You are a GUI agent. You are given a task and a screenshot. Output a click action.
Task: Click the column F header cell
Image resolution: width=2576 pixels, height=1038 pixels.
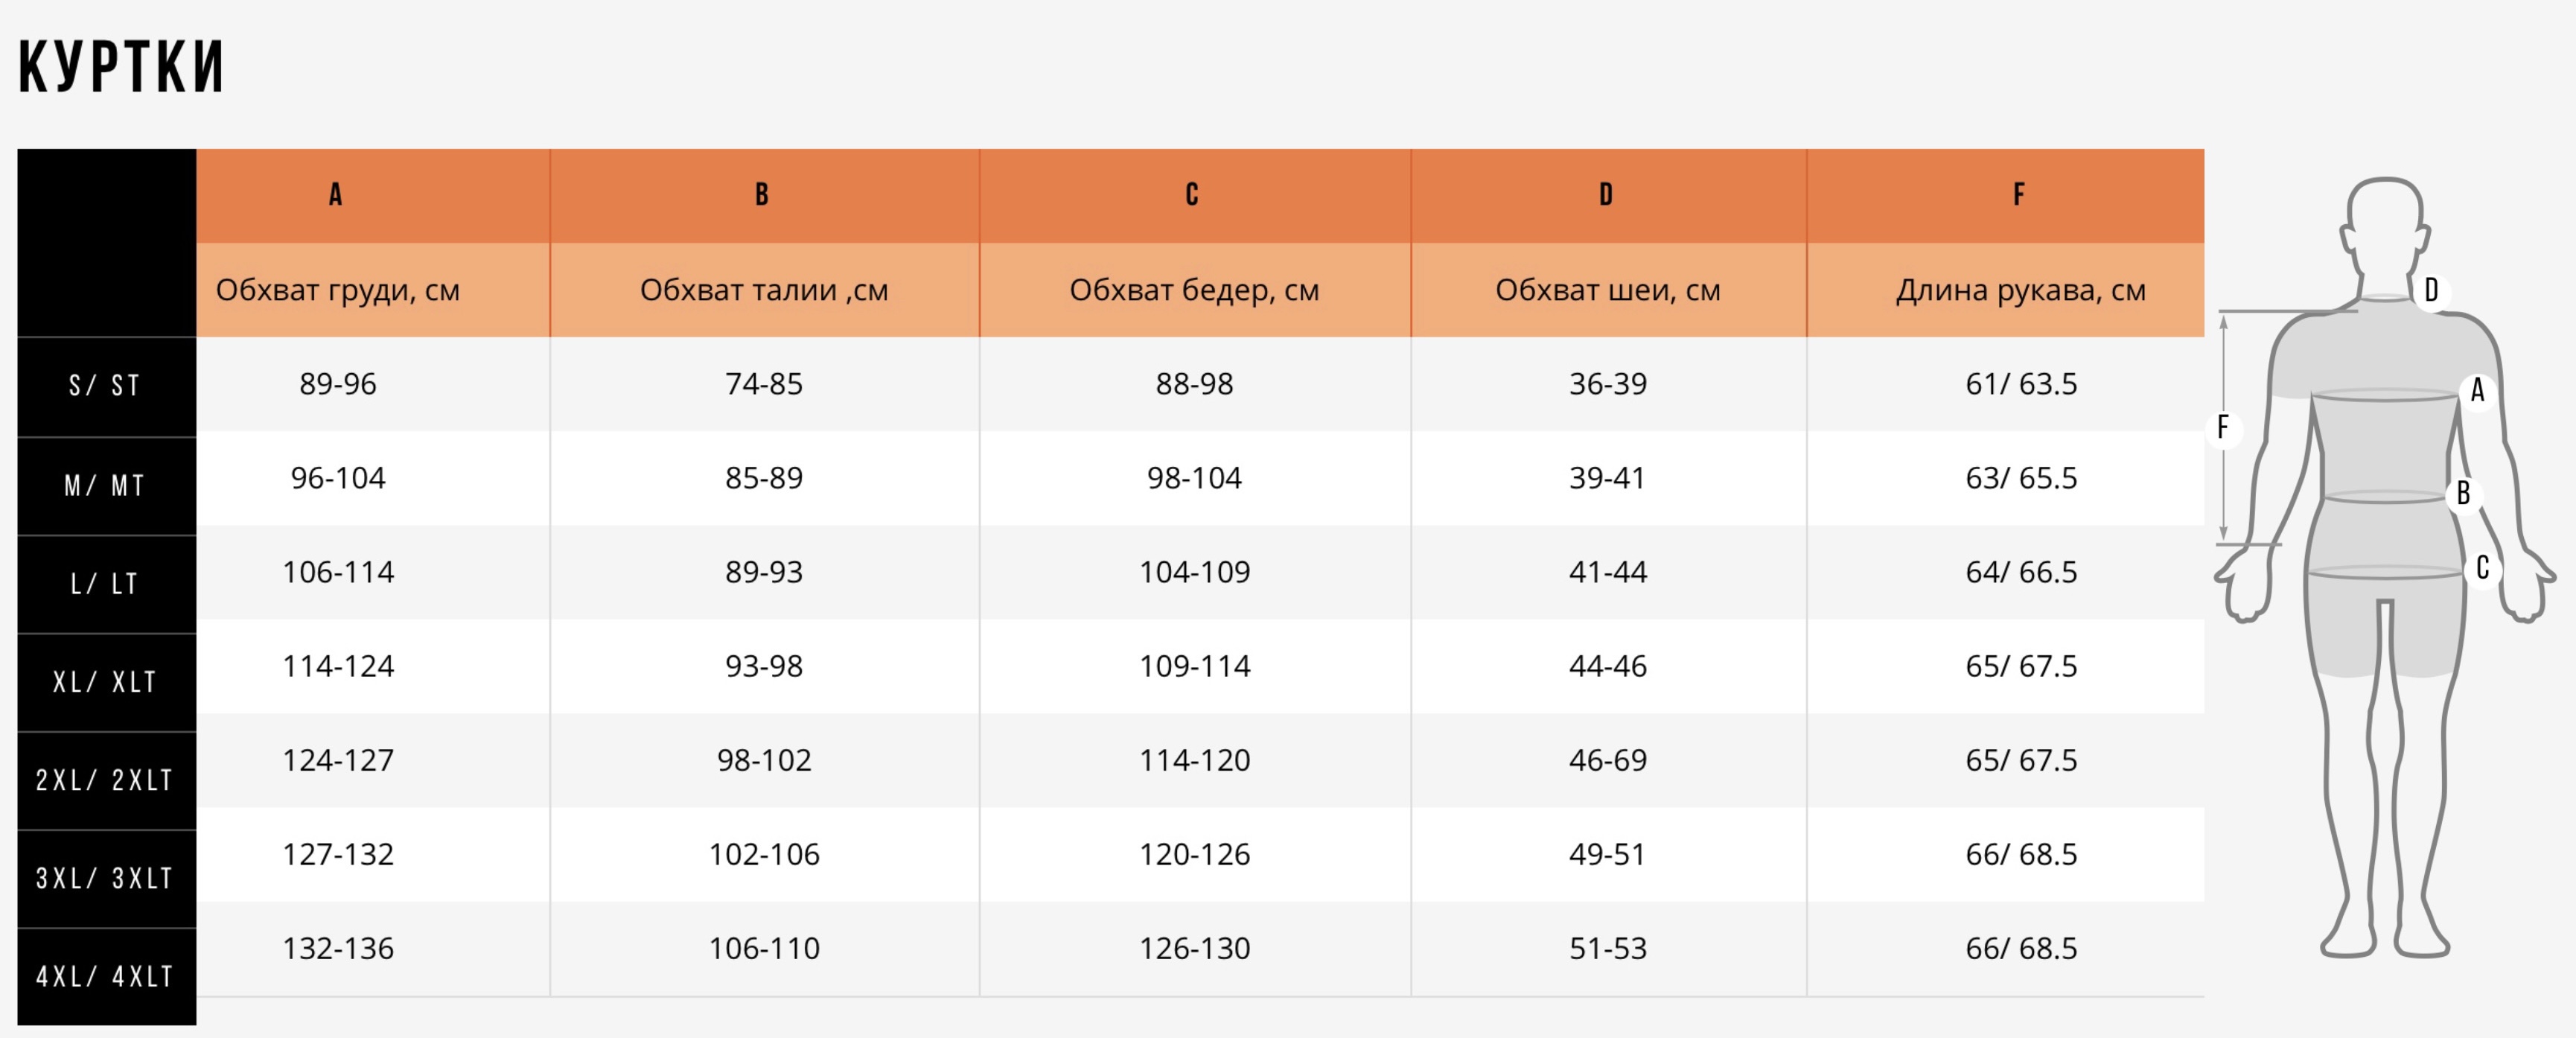[2006, 195]
